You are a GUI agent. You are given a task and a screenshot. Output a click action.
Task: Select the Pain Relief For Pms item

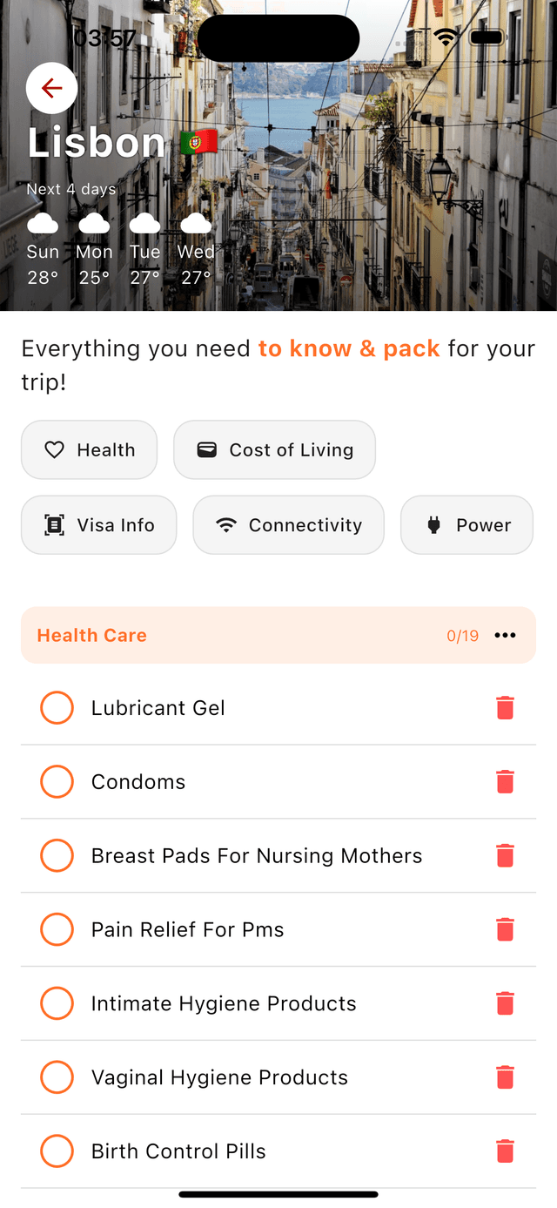pos(187,929)
